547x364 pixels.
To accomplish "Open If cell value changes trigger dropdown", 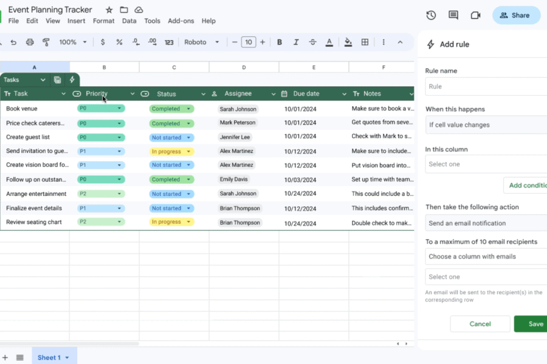I will click(486, 125).
